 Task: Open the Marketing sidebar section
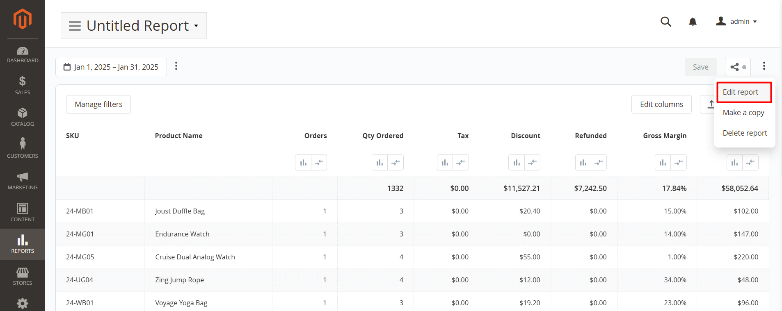[x=23, y=181]
